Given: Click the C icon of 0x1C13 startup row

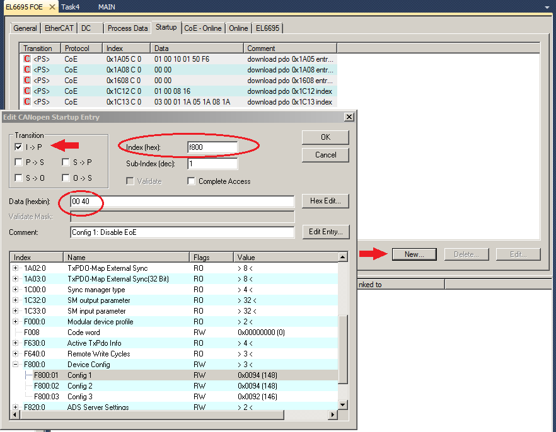Looking at the screenshot, I should click(x=27, y=101).
